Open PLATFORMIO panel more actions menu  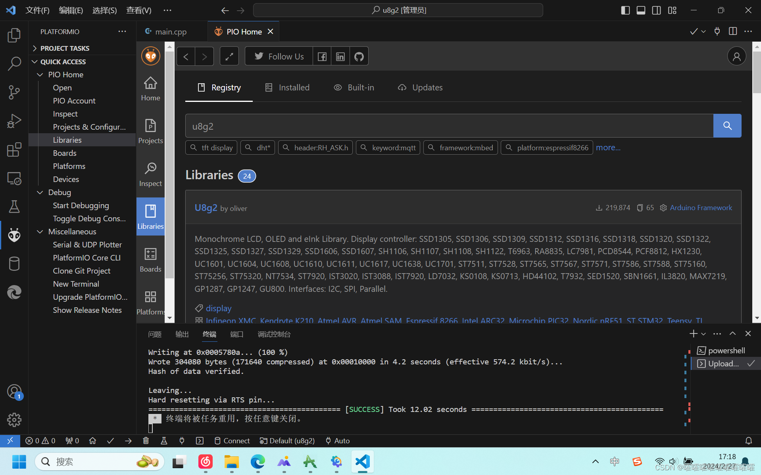click(x=122, y=31)
